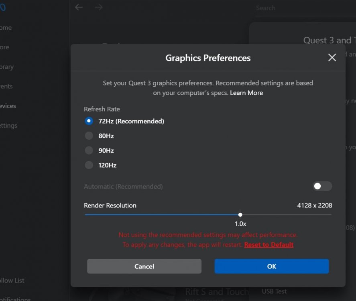The height and width of the screenshot is (301, 356).
Task: Set refresh rate to 120Hz
Action: [x=89, y=165]
